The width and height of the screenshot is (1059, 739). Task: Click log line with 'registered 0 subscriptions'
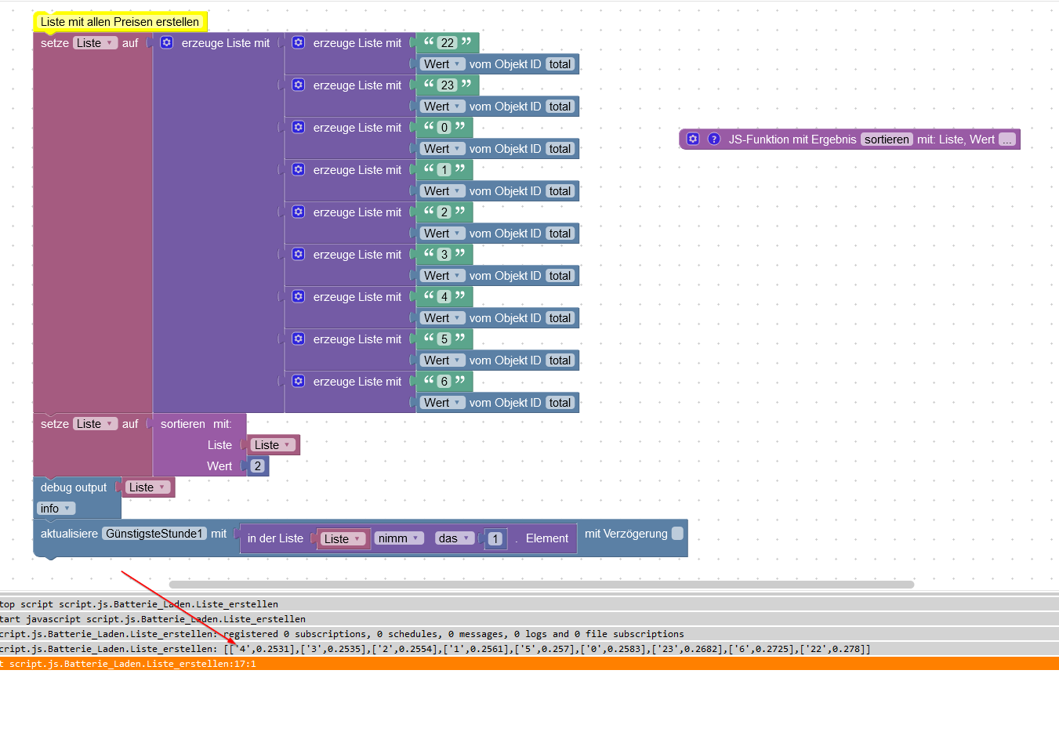pos(529,634)
